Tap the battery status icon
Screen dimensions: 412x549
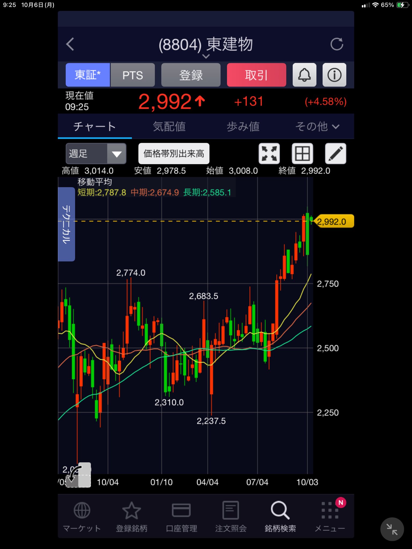[x=403, y=5]
